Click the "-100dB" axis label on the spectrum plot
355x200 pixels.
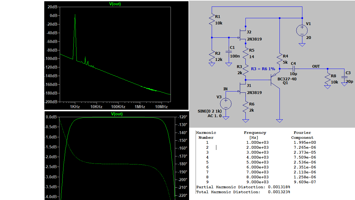coord(51,59)
